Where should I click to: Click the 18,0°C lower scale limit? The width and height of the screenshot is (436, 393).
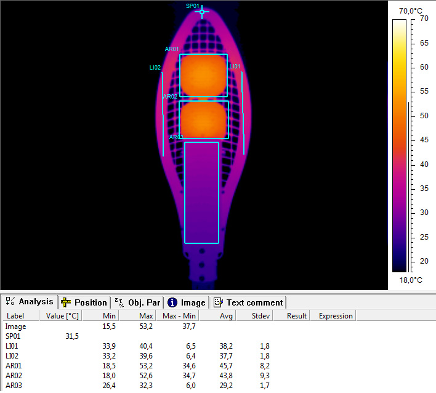click(410, 280)
